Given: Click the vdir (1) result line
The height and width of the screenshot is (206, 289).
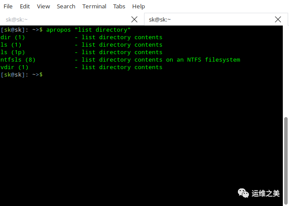Looking at the screenshot, I should pyautogui.click(x=82, y=67).
